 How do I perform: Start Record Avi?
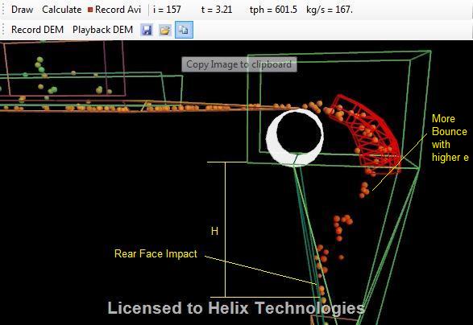point(114,10)
